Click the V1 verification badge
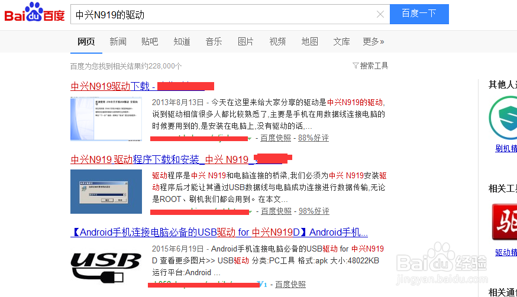Screen dimensions: 517x297 pyautogui.click(x=263, y=284)
